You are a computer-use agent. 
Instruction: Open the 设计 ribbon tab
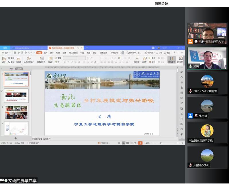[52, 53]
